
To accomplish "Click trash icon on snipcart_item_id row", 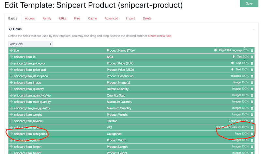I will coord(252,57).
